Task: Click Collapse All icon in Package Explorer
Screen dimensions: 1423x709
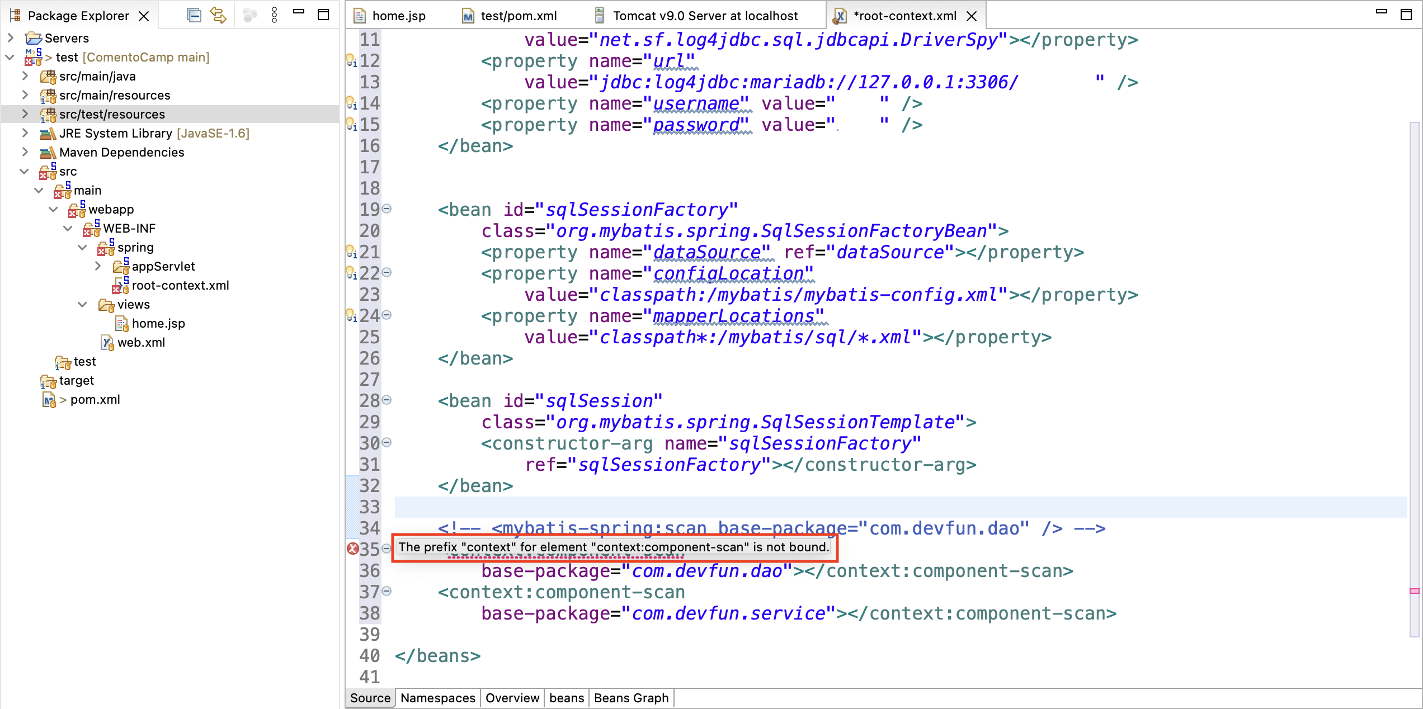Action: tap(194, 15)
